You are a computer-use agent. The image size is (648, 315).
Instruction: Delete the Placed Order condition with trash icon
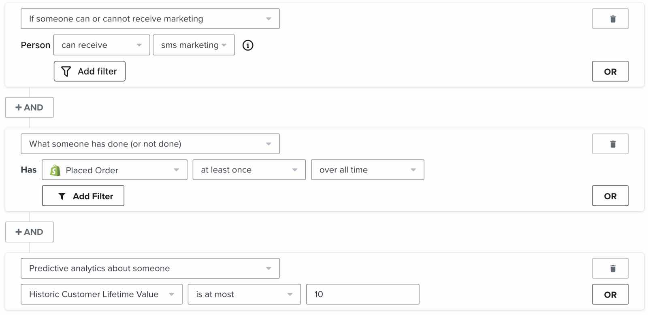tap(610, 144)
